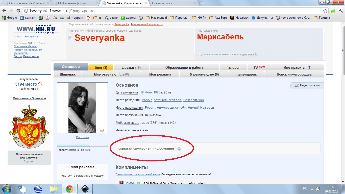Open the 'авито' bookmark
345x194 pixels.
pos(111,18)
